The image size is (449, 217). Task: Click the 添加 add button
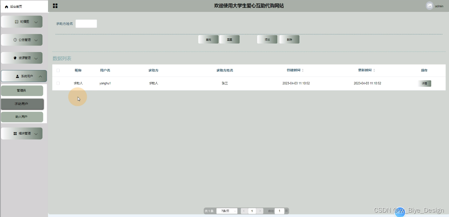point(267,39)
